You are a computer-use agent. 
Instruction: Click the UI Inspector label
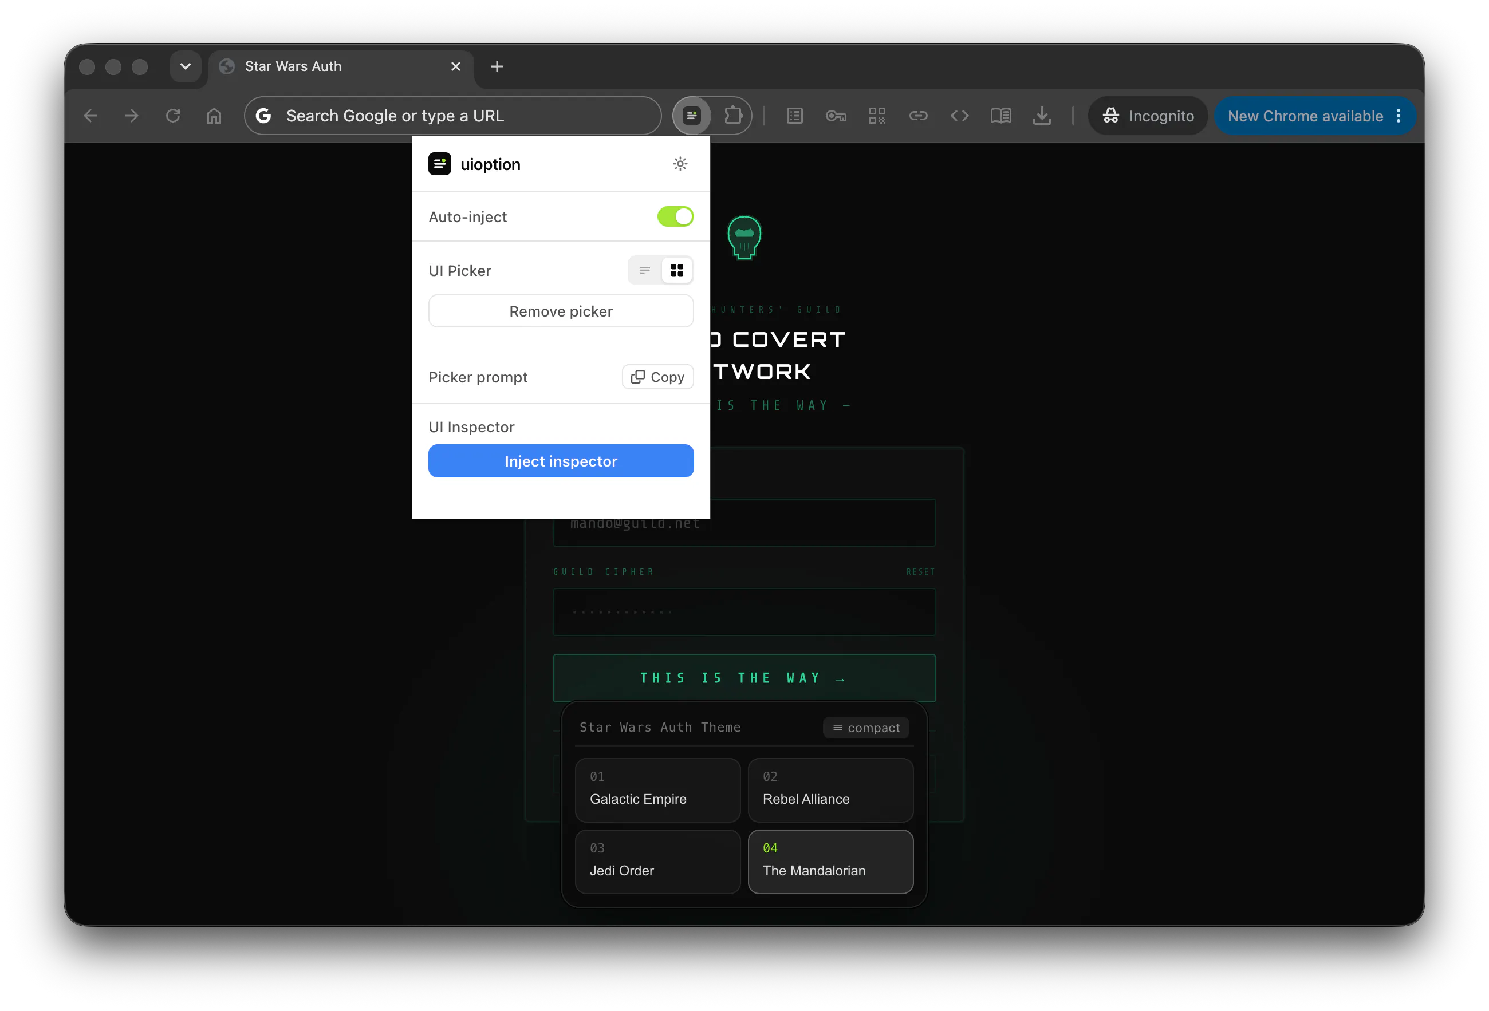(x=471, y=428)
